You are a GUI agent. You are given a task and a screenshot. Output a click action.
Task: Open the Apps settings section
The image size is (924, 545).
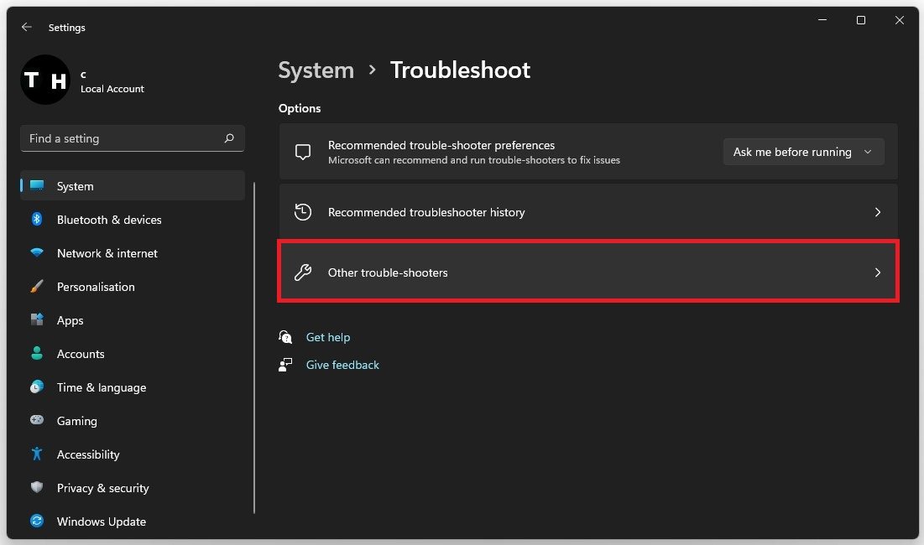coord(70,320)
